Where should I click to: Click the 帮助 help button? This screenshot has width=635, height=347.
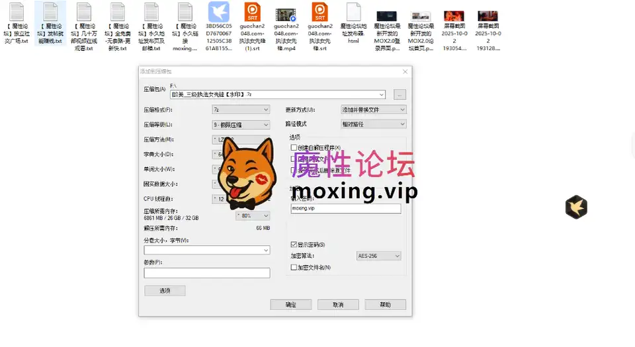(385, 305)
